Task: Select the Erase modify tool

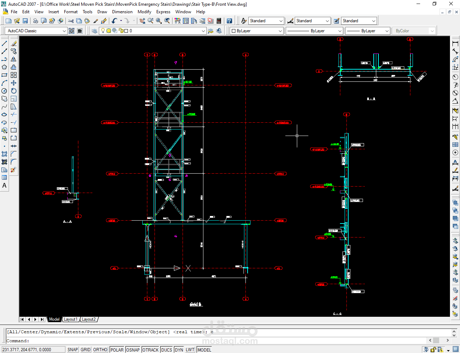Action: (14, 43)
